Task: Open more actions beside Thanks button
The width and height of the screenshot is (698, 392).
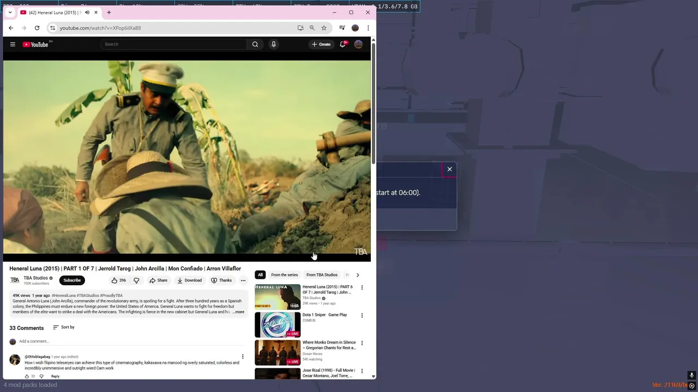Action: (x=243, y=280)
